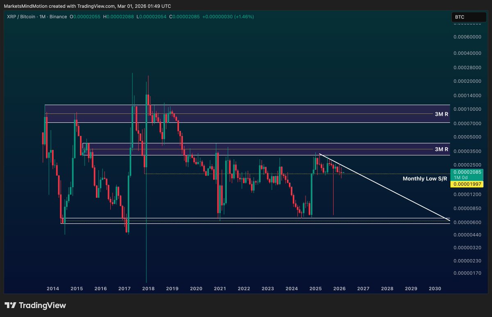Click the 2024 label on time axis

(292, 289)
